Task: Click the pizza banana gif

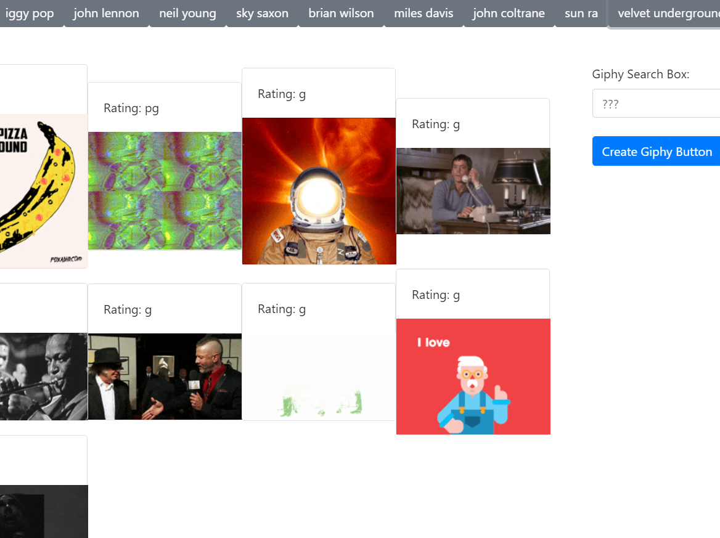Action: (x=44, y=191)
